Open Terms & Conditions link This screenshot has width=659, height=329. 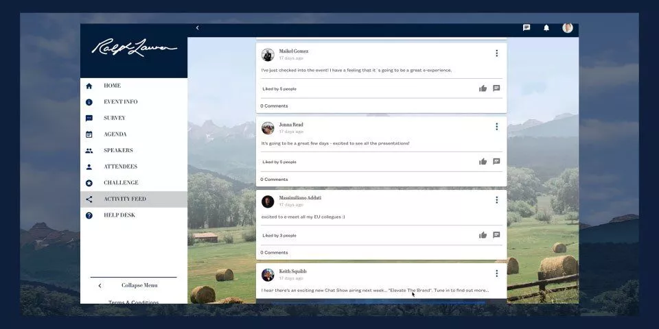(x=134, y=302)
